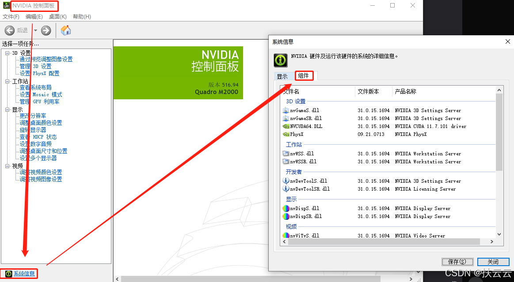The image size is (514, 282).
Task: Select NVIDIA Video Server product name
Action: [420, 236]
